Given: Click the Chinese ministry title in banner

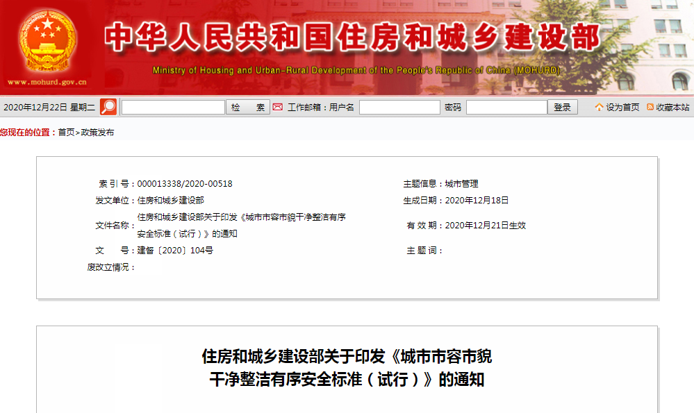Looking at the screenshot, I should pos(352,38).
